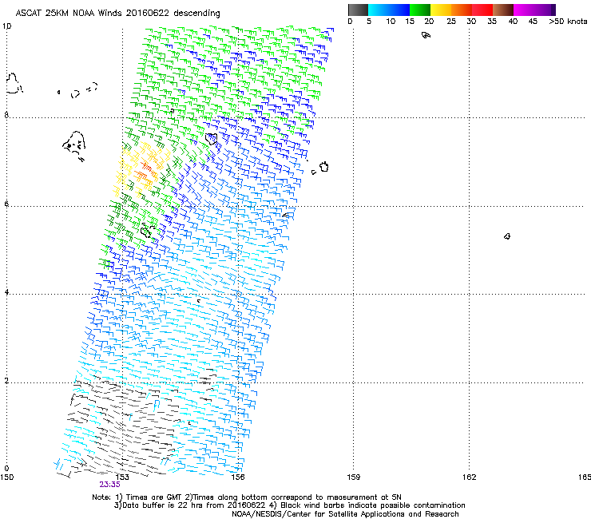591x519 pixels.
Task: Click the purple '23:35' time stamp
Action: coord(109,485)
